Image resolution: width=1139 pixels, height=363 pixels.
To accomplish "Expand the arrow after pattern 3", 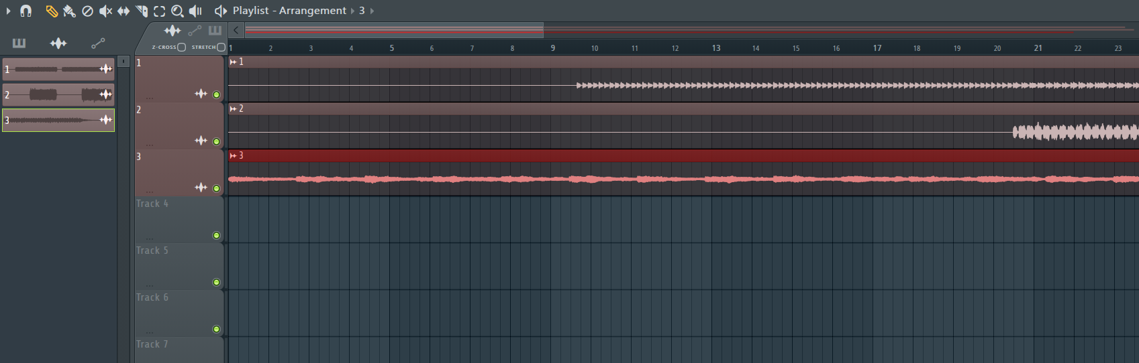I will tap(373, 11).
